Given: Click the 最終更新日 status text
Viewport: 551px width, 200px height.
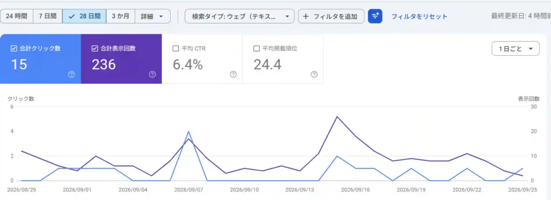Looking at the screenshot, I should (x=521, y=16).
